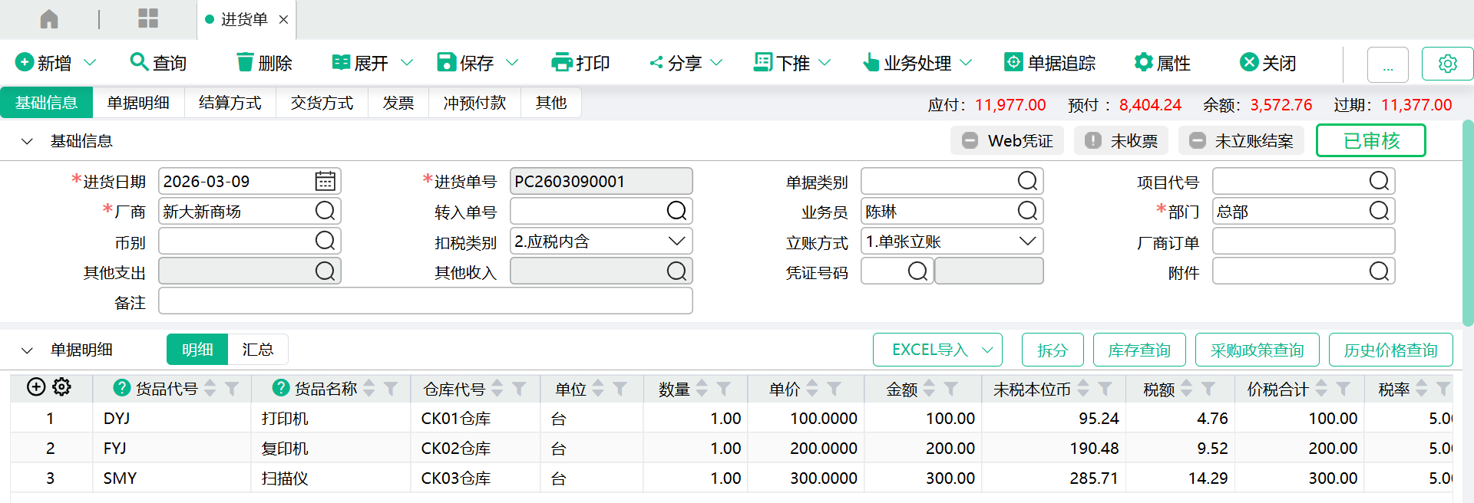The image size is (1474, 503).
Task: Click the 库存查询 button
Action: (x=1139, y=350)
